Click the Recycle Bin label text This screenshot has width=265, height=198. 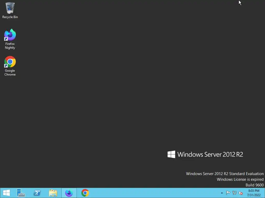click(x=10, y=17)
